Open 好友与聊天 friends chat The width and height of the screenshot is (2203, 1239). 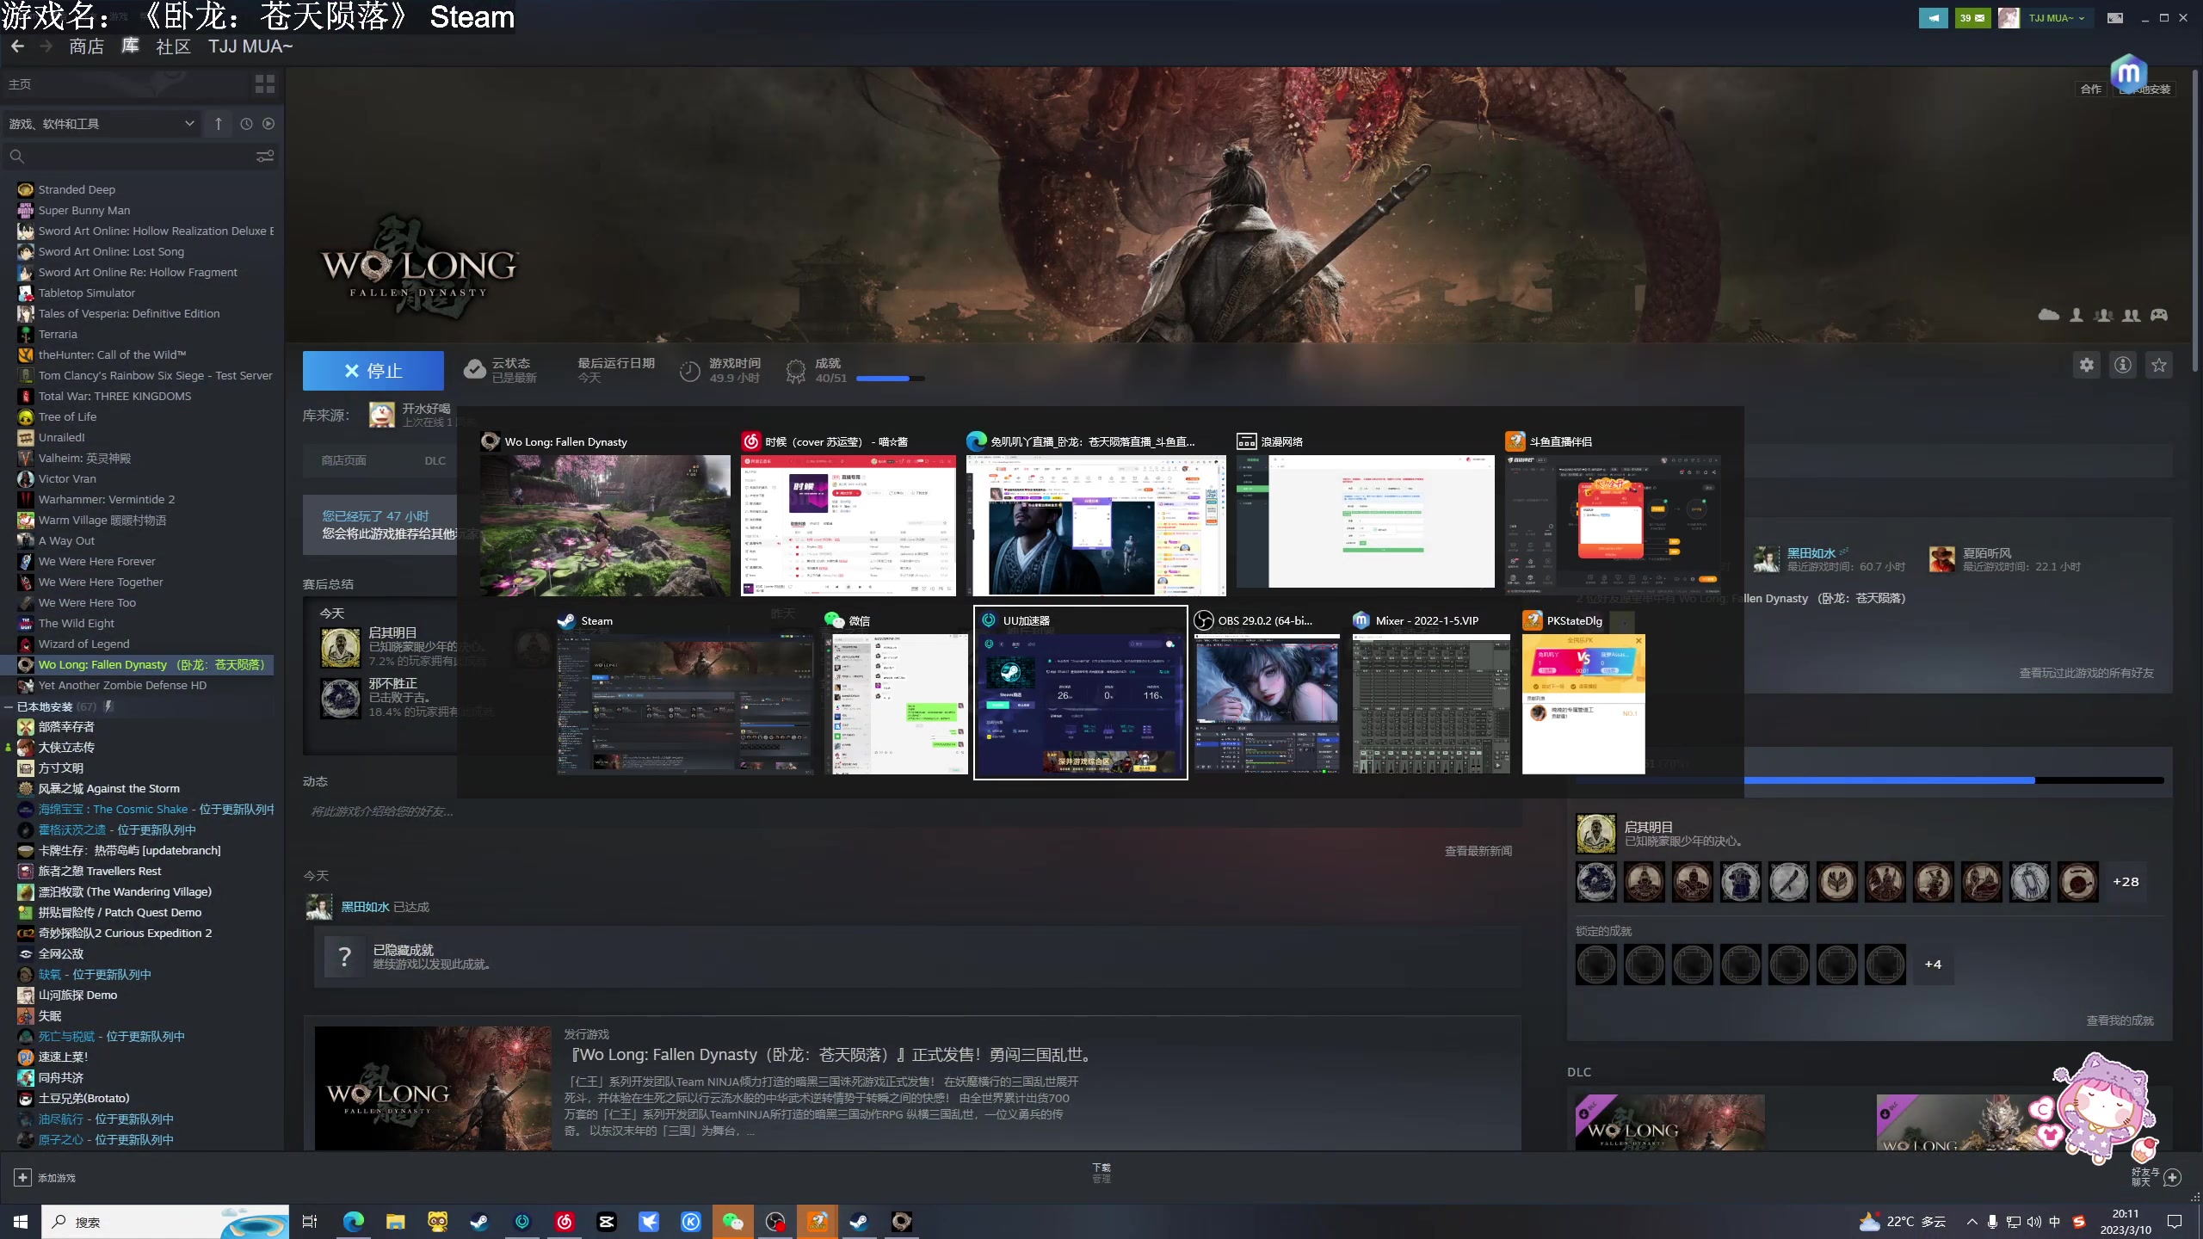[x=2156, y=1177]
